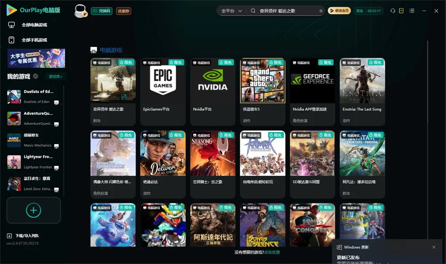
Task: Dismiss the Windows 更新 notification
Action: [x=434, y=247]
